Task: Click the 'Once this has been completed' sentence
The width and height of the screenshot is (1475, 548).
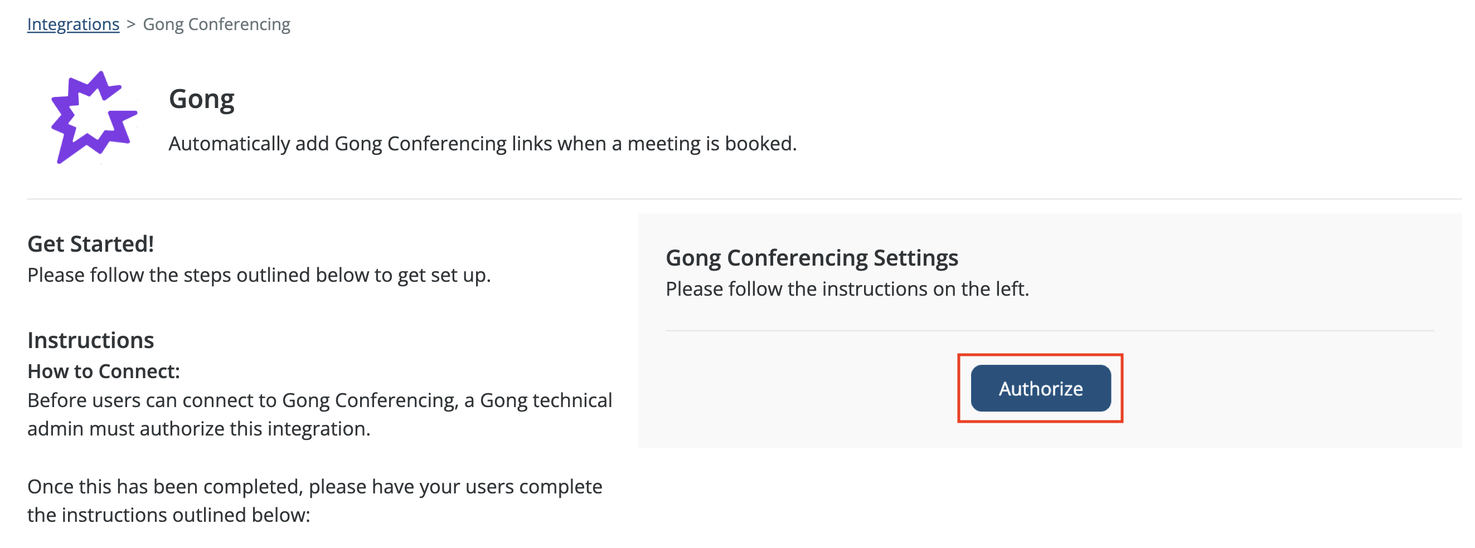Action: (314, 487)
